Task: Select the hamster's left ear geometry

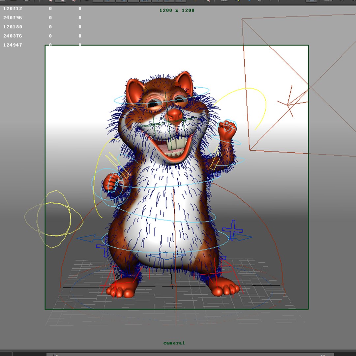Action: [134, 92]
